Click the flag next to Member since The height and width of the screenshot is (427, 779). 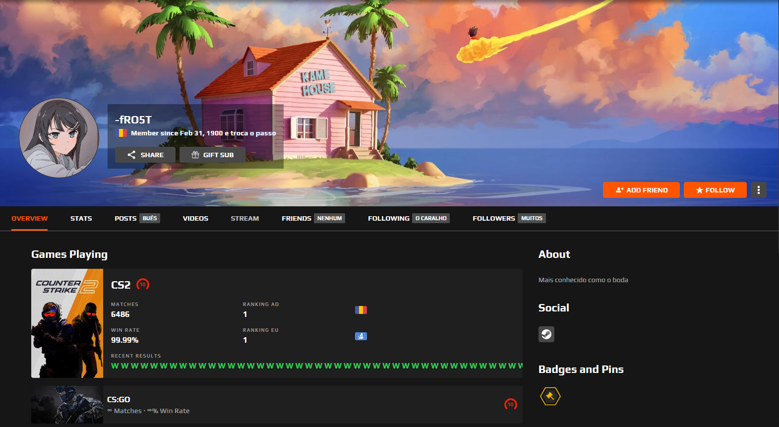click(x=121, y=133)
